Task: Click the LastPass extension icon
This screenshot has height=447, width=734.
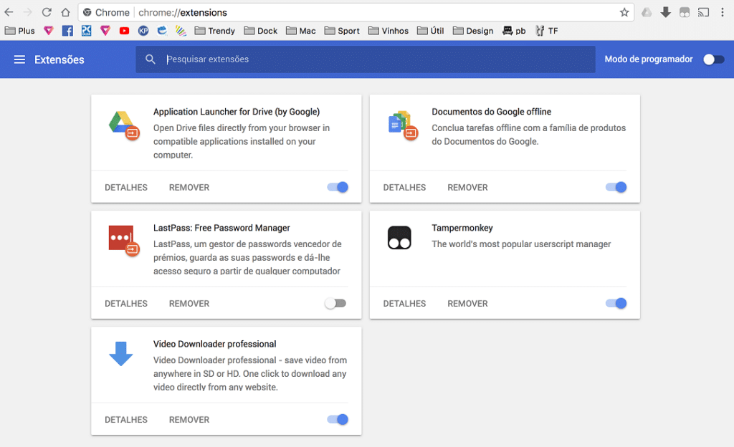Action: 124,241
